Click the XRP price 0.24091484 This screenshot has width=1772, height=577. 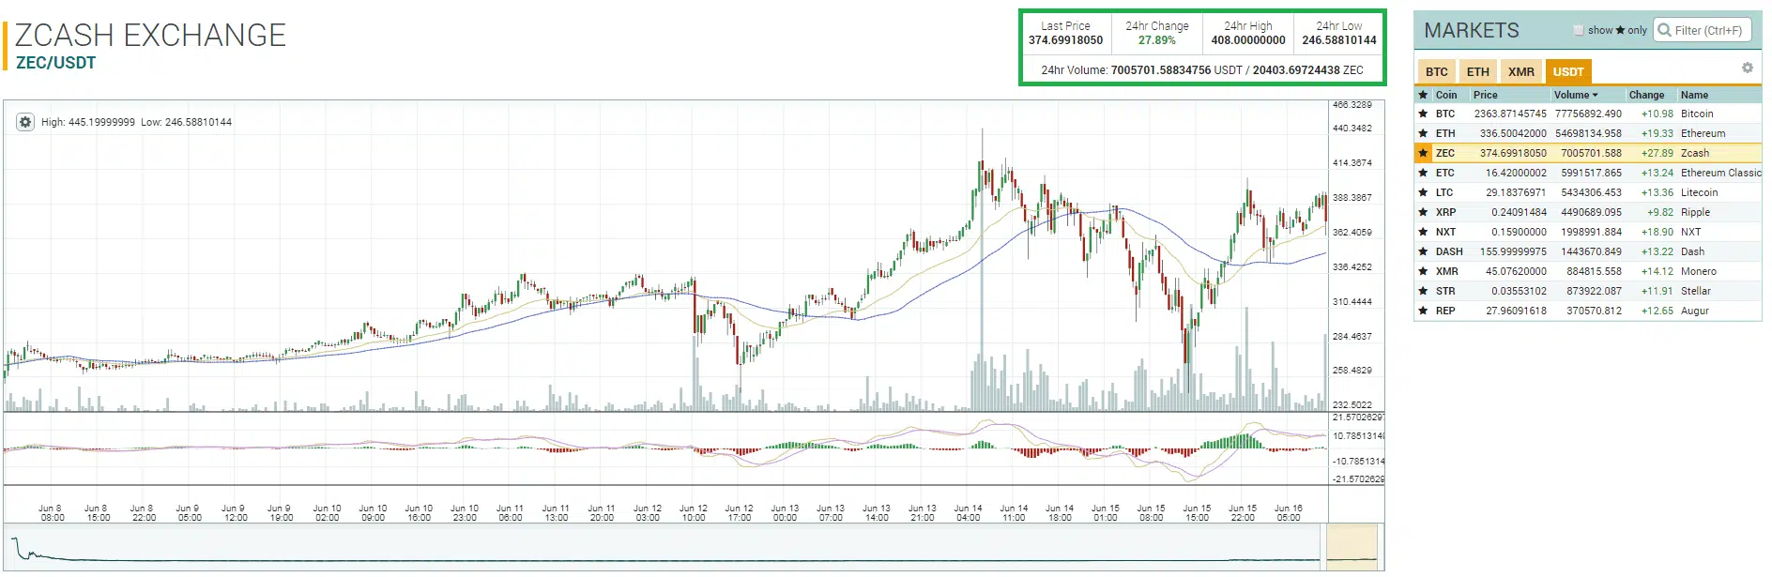click(x=1519, y=212)
